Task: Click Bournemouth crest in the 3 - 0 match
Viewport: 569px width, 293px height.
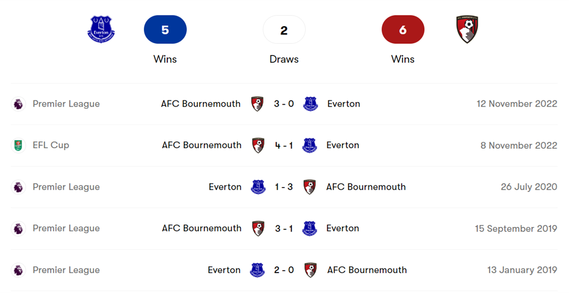Action: pos(257,104)
